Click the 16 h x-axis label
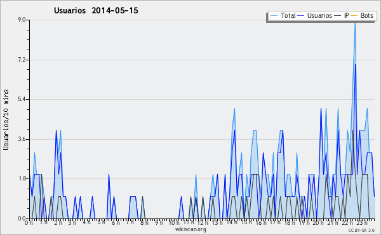Image resolution: width=381 pixels, height=235 pixels. 260,223
